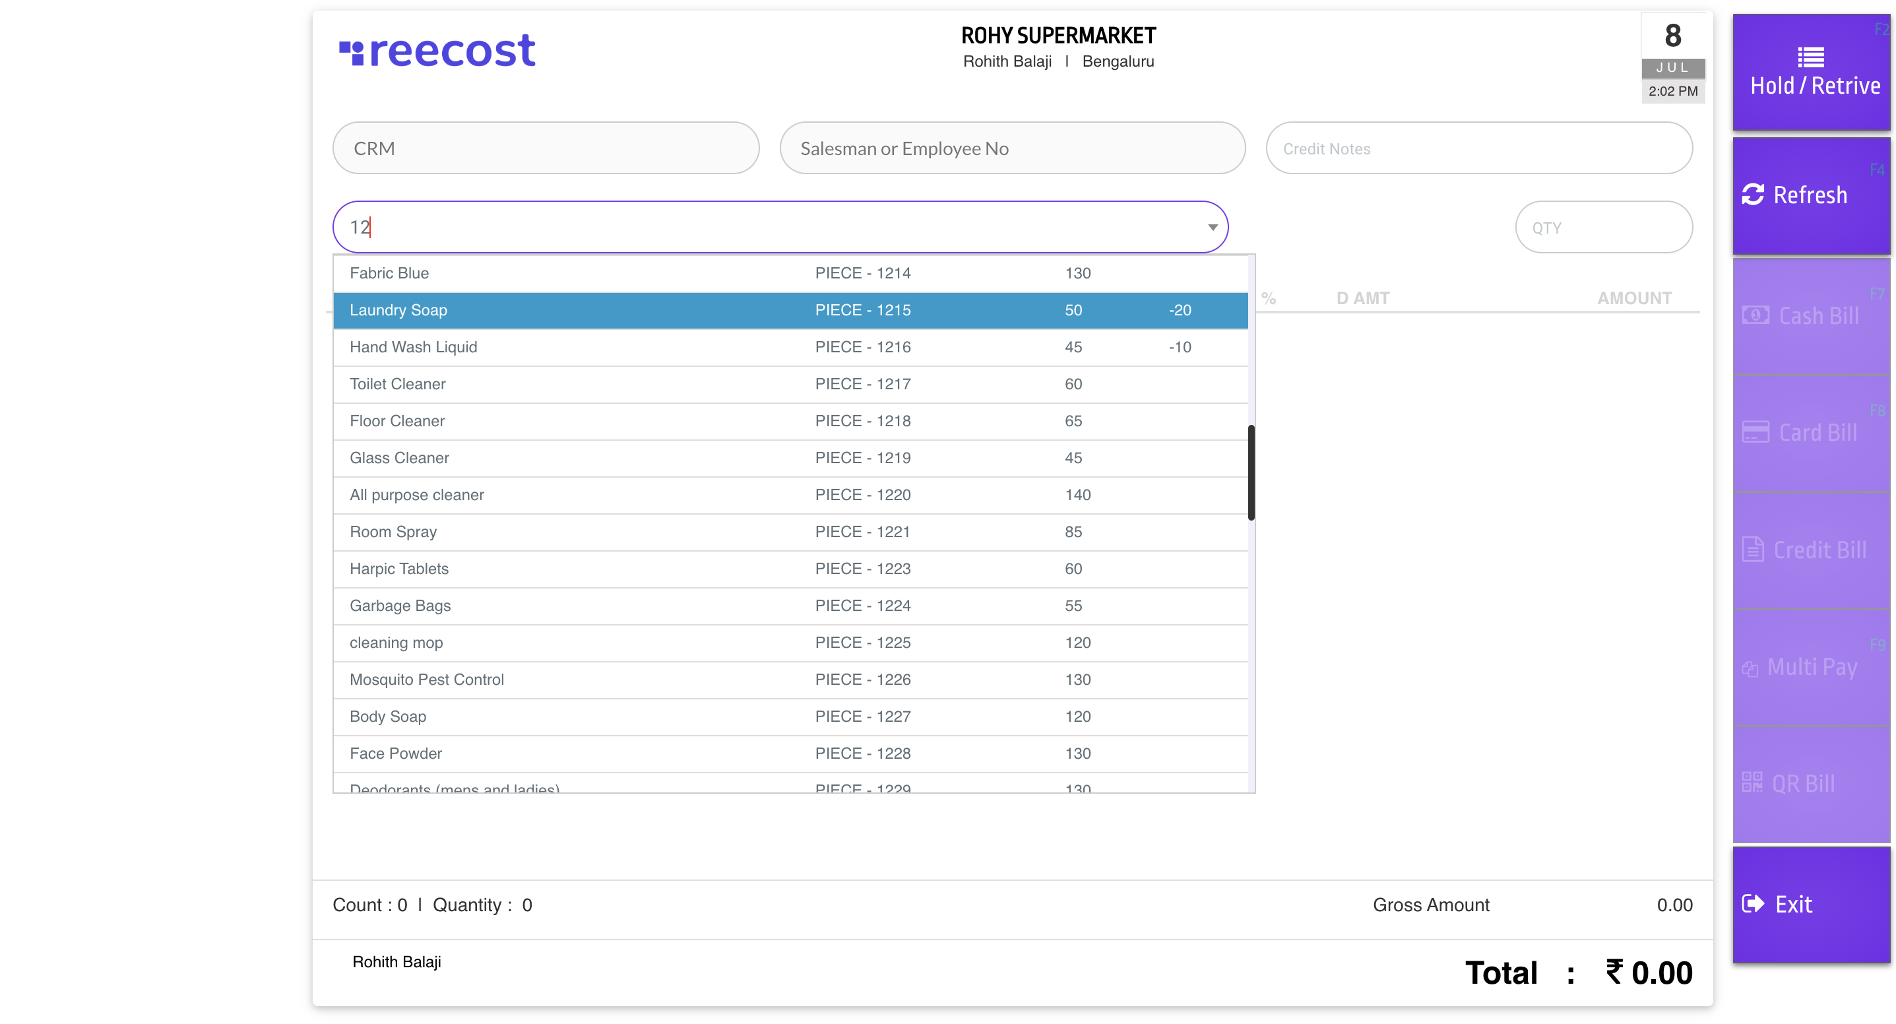Click the Credit Bill document icon
This screenshot has height=1024, width=1896.
click(x=1752, y=549)
